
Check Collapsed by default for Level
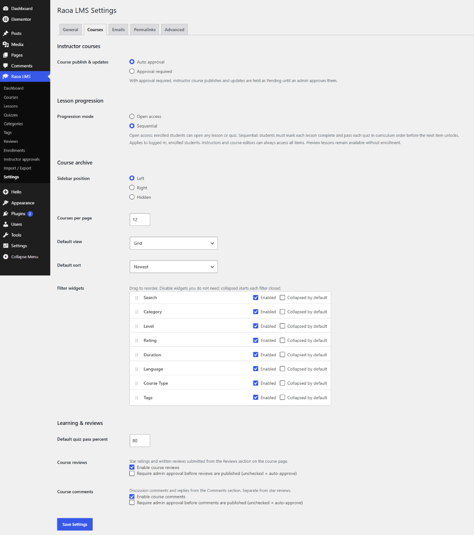283,326
